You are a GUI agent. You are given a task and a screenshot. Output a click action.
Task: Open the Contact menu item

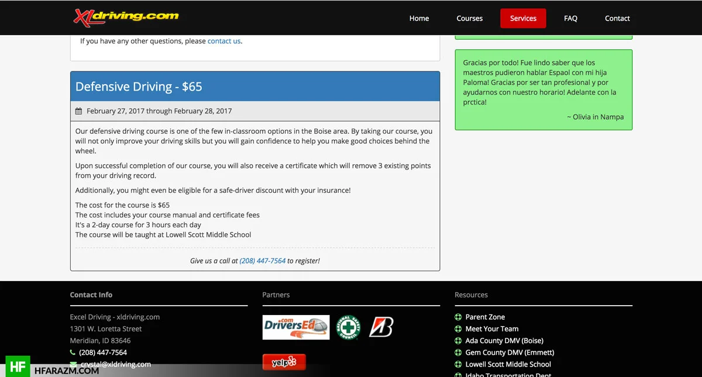[617, 18]
